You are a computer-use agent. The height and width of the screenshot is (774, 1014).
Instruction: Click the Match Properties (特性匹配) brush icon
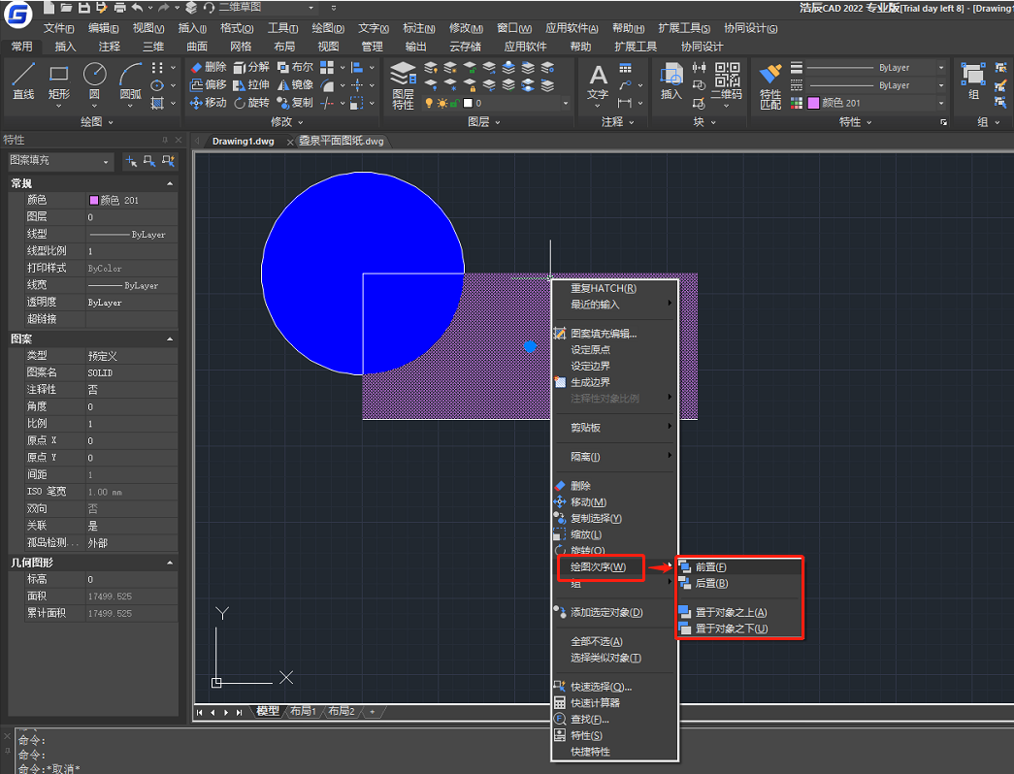[770, 85]
